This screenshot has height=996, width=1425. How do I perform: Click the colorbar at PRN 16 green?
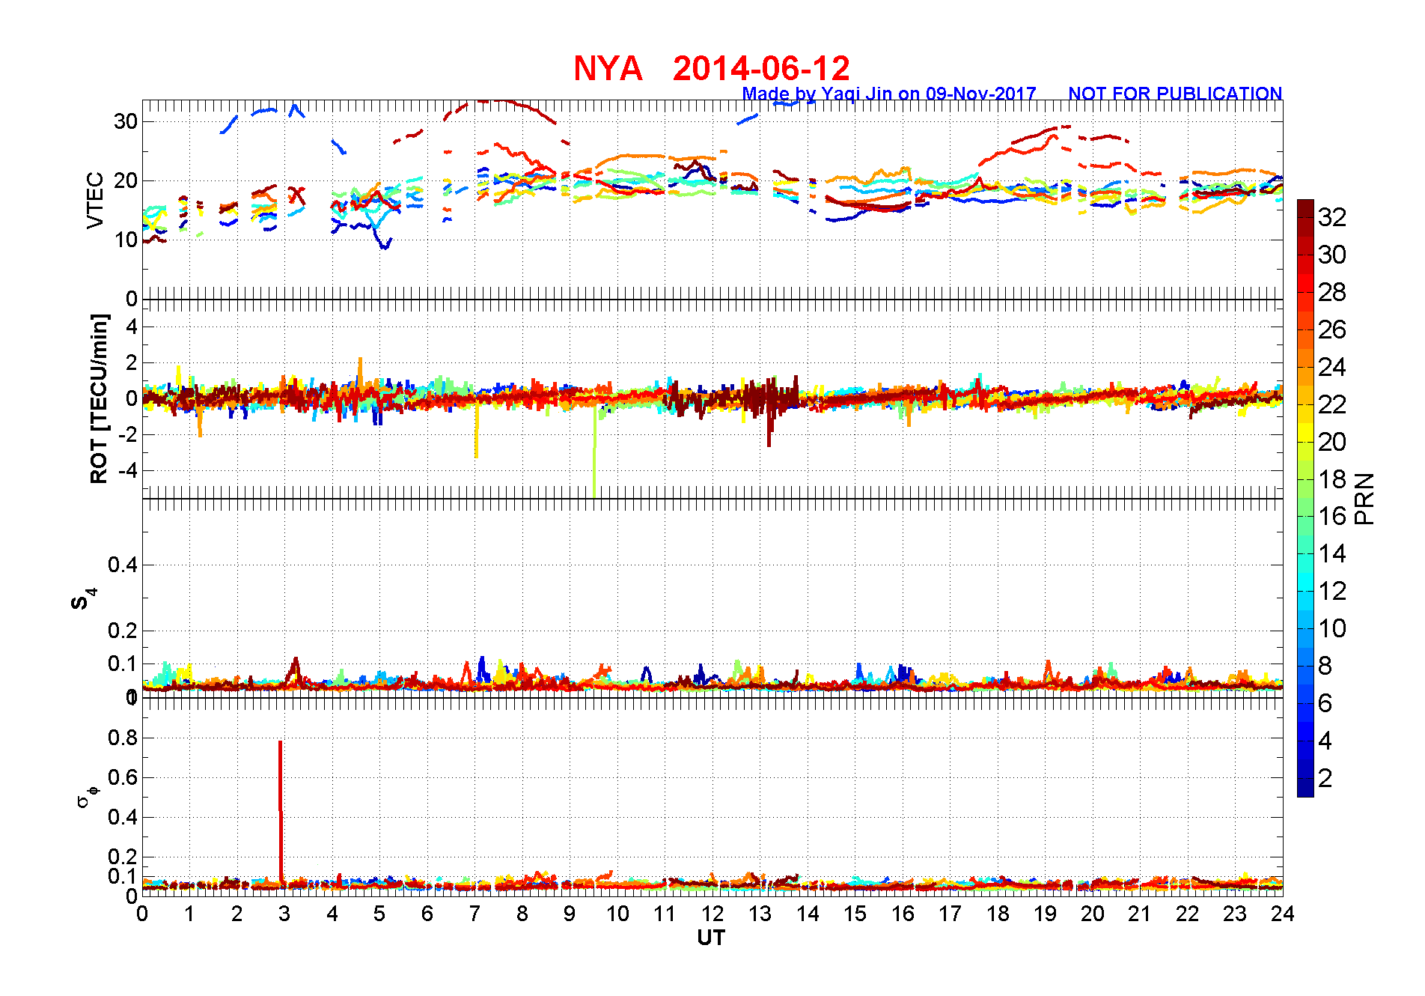[x=1305, y=517]
